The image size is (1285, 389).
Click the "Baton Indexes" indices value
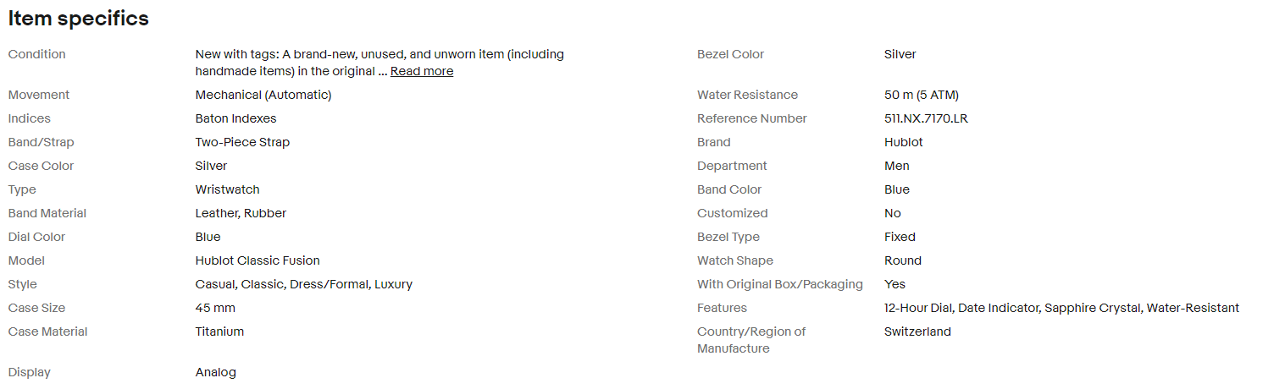[x=235, y=118]
